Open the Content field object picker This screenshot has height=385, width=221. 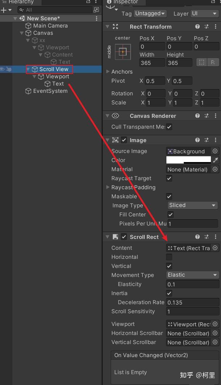point(215,248)
